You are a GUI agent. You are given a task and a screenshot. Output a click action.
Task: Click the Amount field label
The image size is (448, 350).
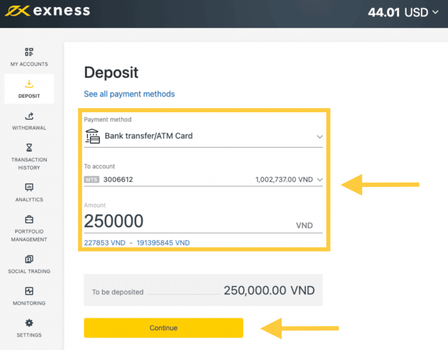pyautogui.click(x=95, y=205)
